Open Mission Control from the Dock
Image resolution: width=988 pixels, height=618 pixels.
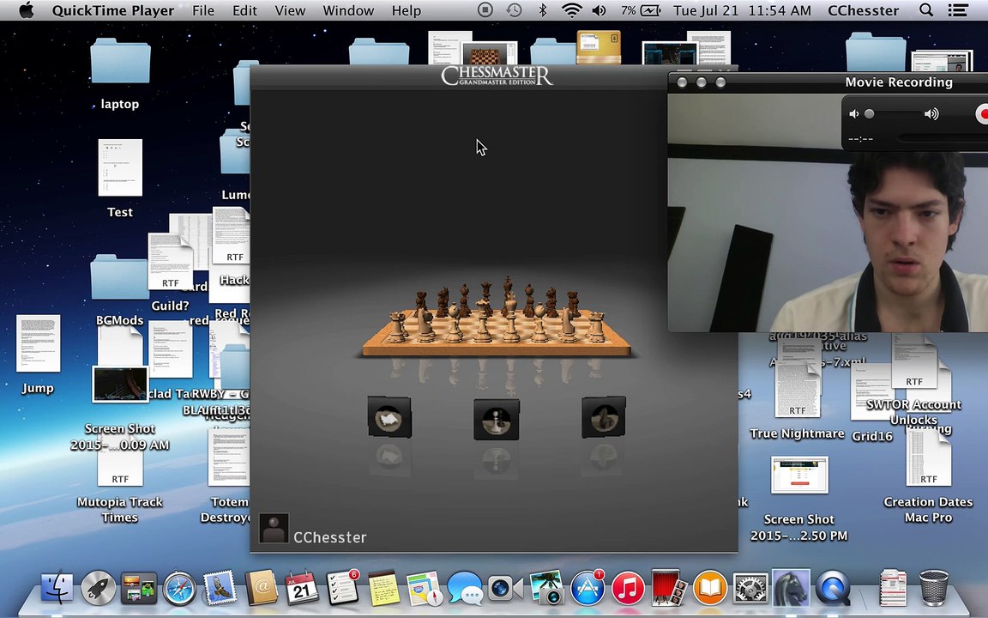point(139,588)
